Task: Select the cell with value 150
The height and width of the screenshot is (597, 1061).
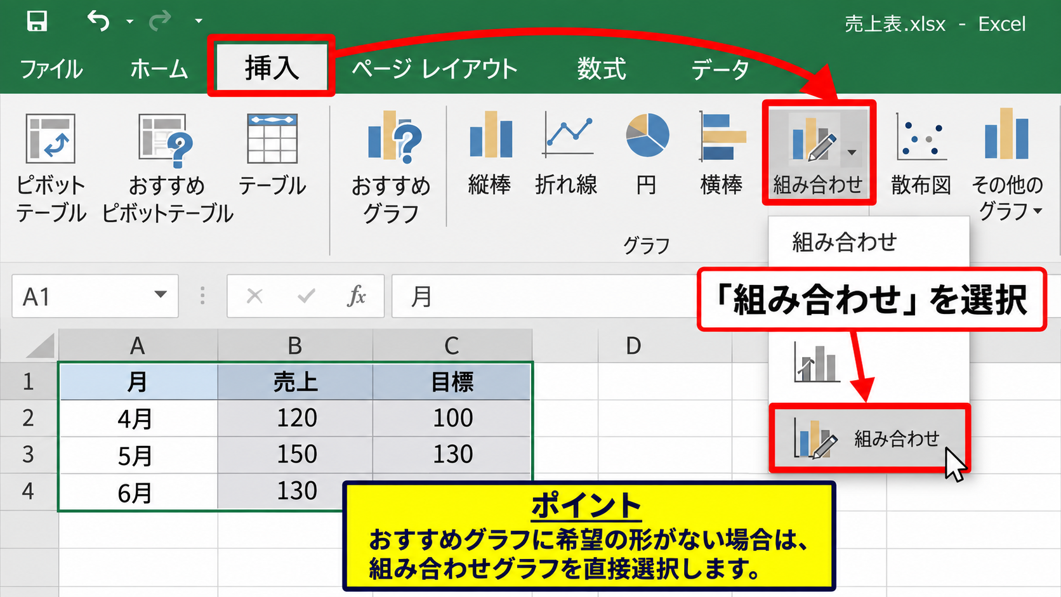Action: (295, 455)
